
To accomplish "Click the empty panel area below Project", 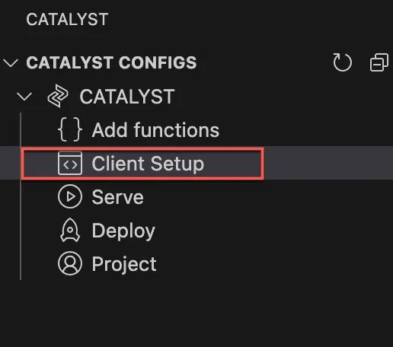I will (196, 314).
